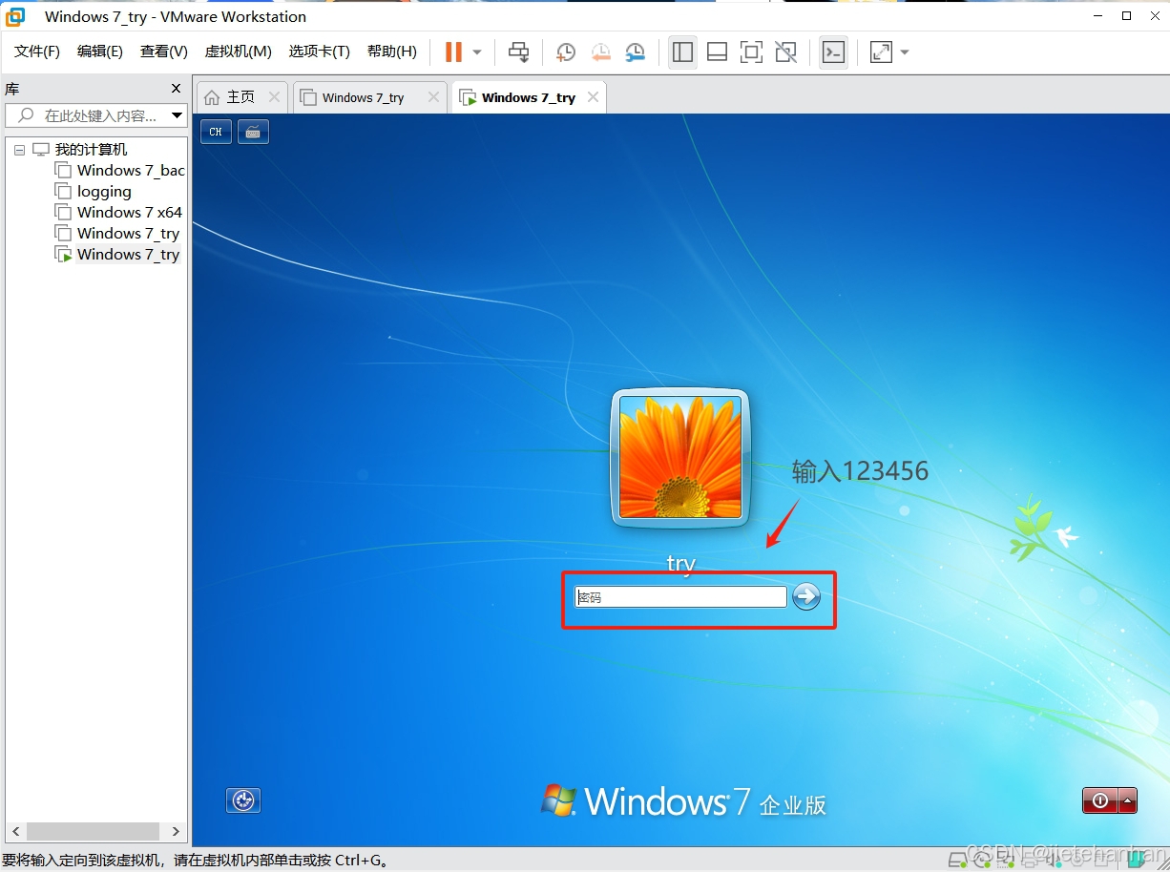Viewport: 1170px width, 872px height.
Task: Click the library scrollbar right arrow
Action: point(176,831)
